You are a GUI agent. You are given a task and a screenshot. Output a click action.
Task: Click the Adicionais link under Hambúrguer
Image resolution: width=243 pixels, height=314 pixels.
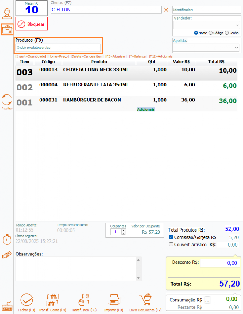[146, 109]
